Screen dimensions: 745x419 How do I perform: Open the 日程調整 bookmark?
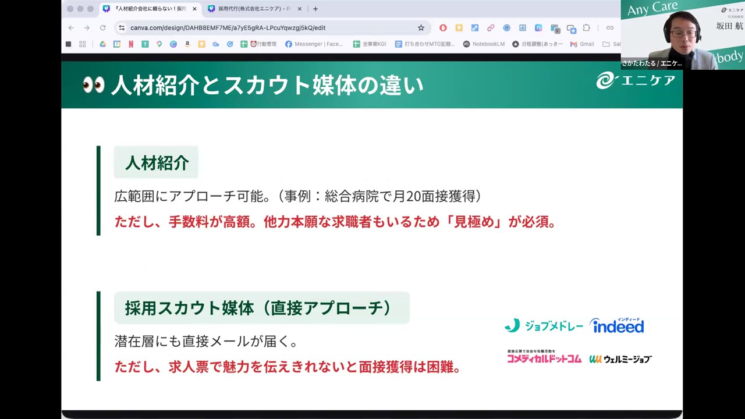tap(537, 44)
